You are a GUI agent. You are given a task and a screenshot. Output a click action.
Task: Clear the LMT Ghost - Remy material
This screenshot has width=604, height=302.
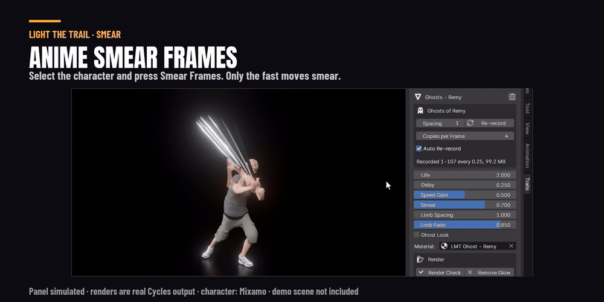click(x=511, y=246)
